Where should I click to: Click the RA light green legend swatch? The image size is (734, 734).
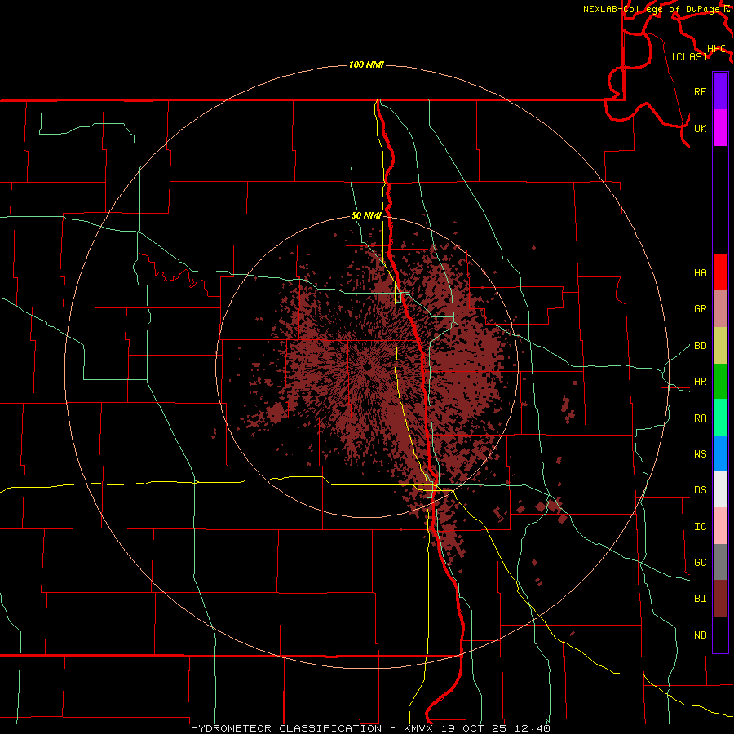(x=720, y=418)
